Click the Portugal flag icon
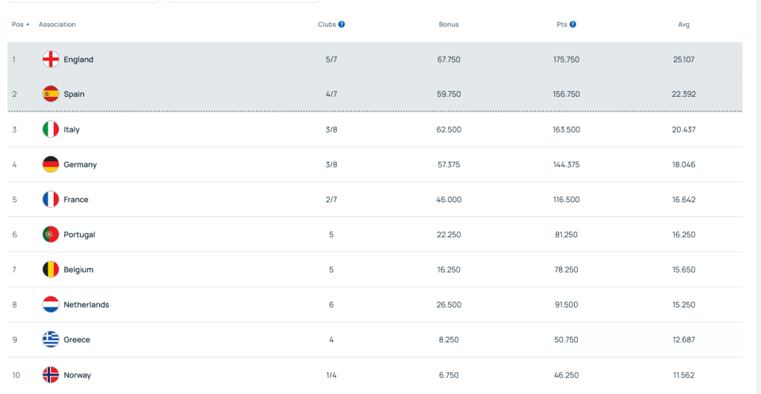The image size is (761, 394). pyautogui.click(x=51, y=235)
